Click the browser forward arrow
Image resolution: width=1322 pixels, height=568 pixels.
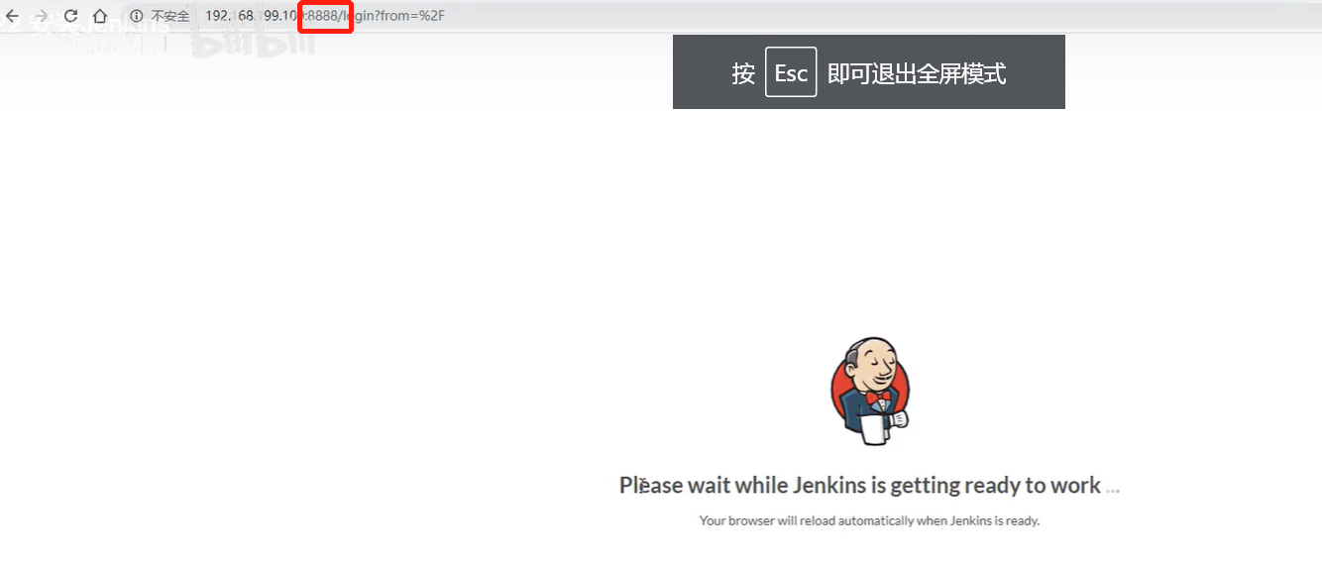pyautogui.click(x=42, y=16)
